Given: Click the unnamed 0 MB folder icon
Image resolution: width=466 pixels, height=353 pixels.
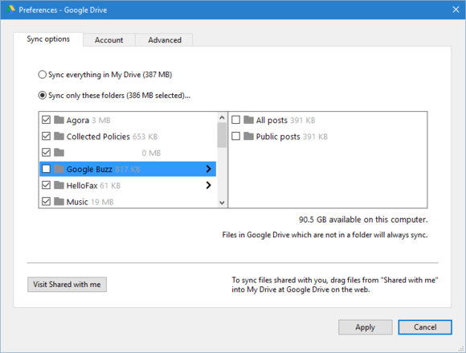Looking at the screenshot, I should tap(59, 153).
